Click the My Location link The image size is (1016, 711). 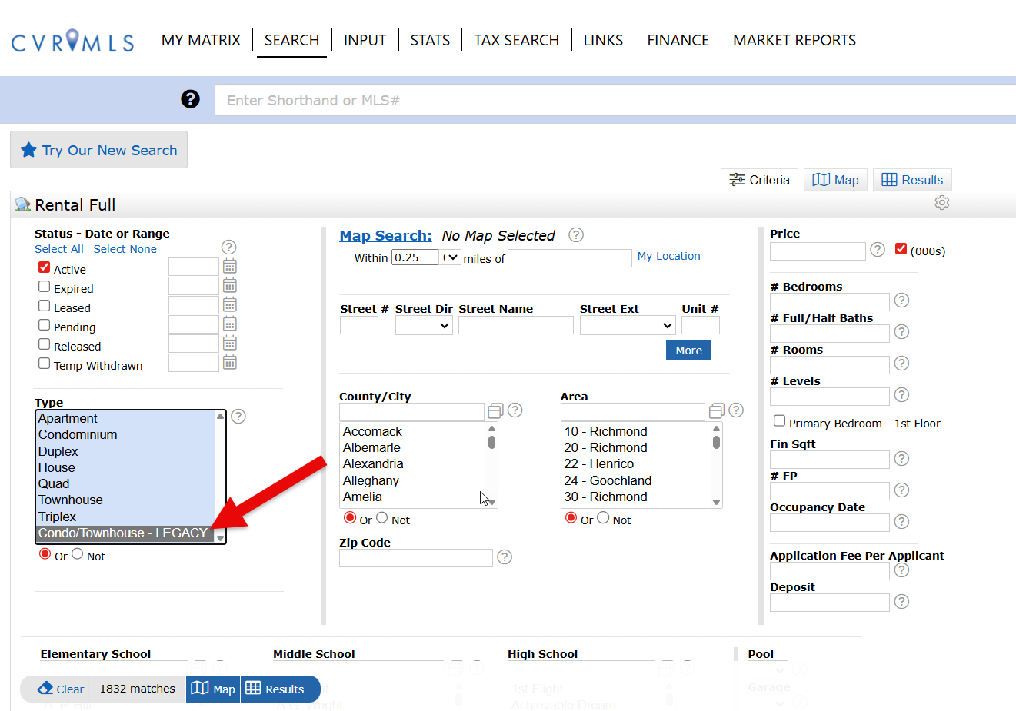(x=668, y=256)
